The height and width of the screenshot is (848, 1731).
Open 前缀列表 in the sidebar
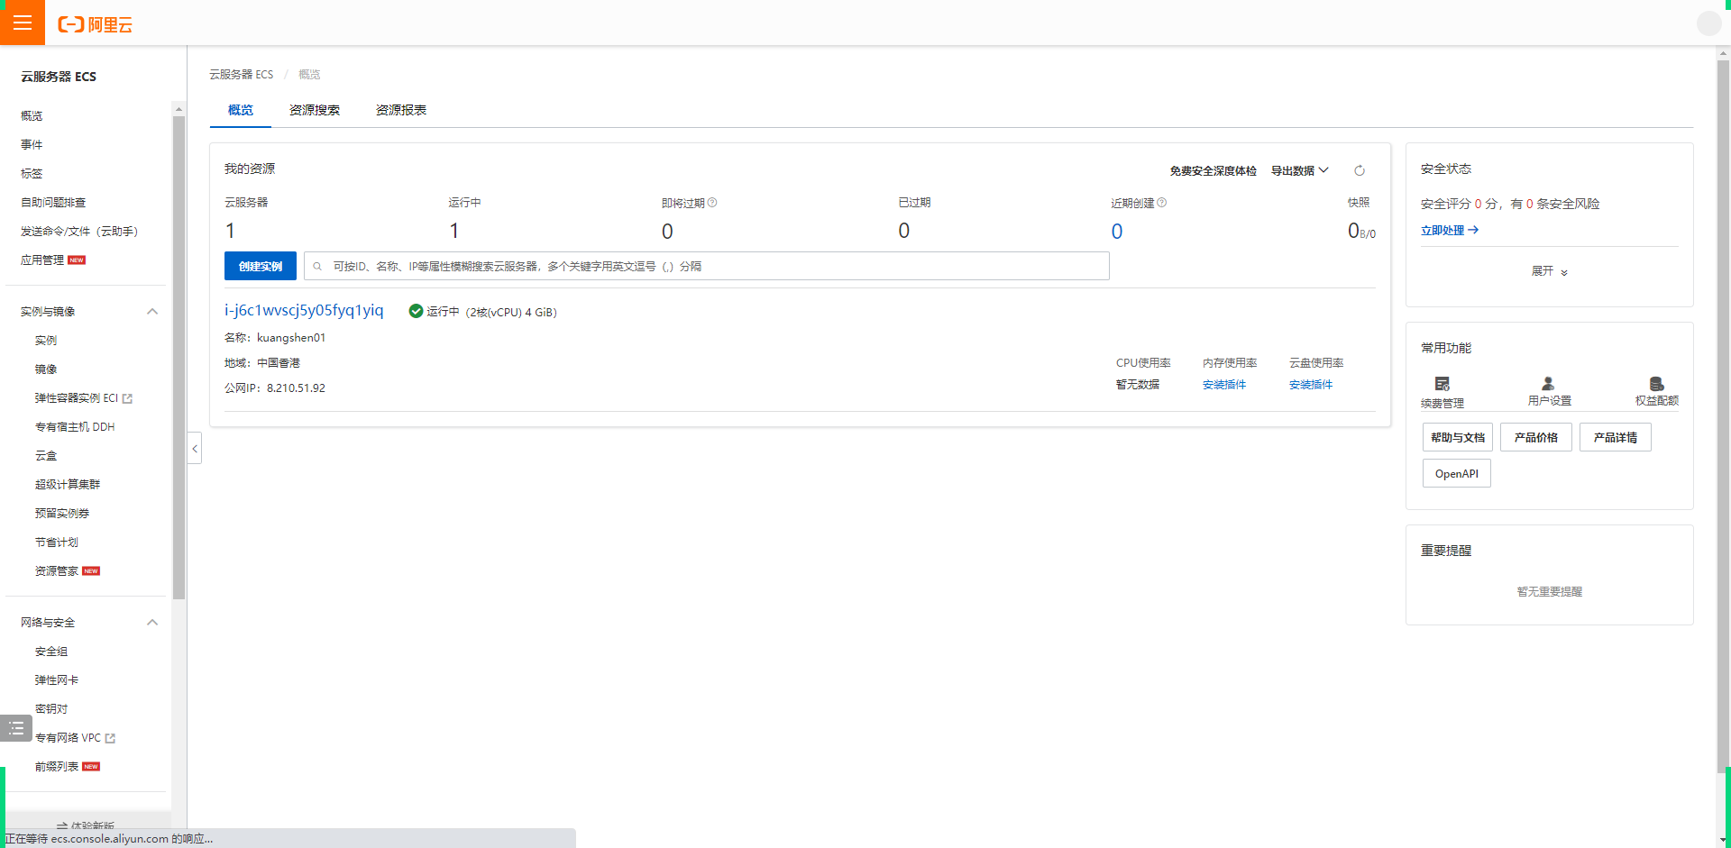(57, 766)
